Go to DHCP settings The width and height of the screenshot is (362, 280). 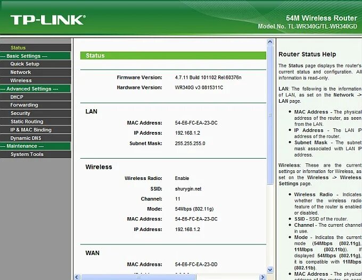tap(17, 97)
